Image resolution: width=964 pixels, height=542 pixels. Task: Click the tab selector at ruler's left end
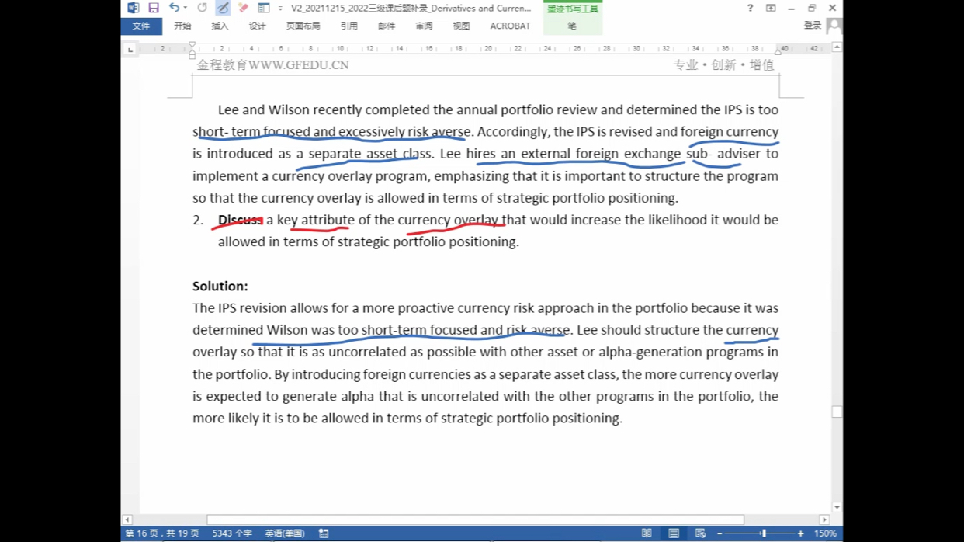tap(130, 50)
